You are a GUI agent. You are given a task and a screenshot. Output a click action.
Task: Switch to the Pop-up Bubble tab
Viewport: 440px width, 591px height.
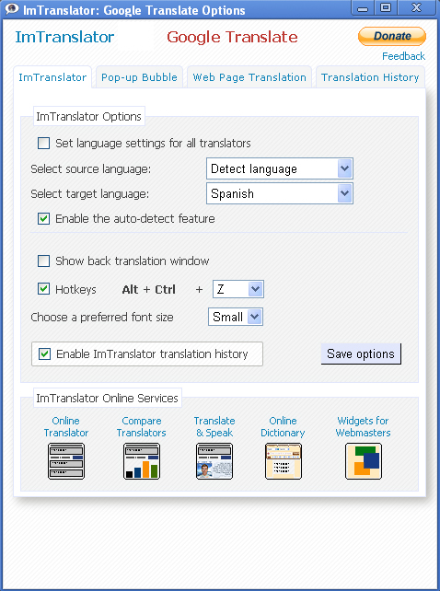140,77
